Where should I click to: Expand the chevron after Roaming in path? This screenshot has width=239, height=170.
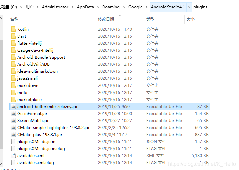tap(124, 7)
